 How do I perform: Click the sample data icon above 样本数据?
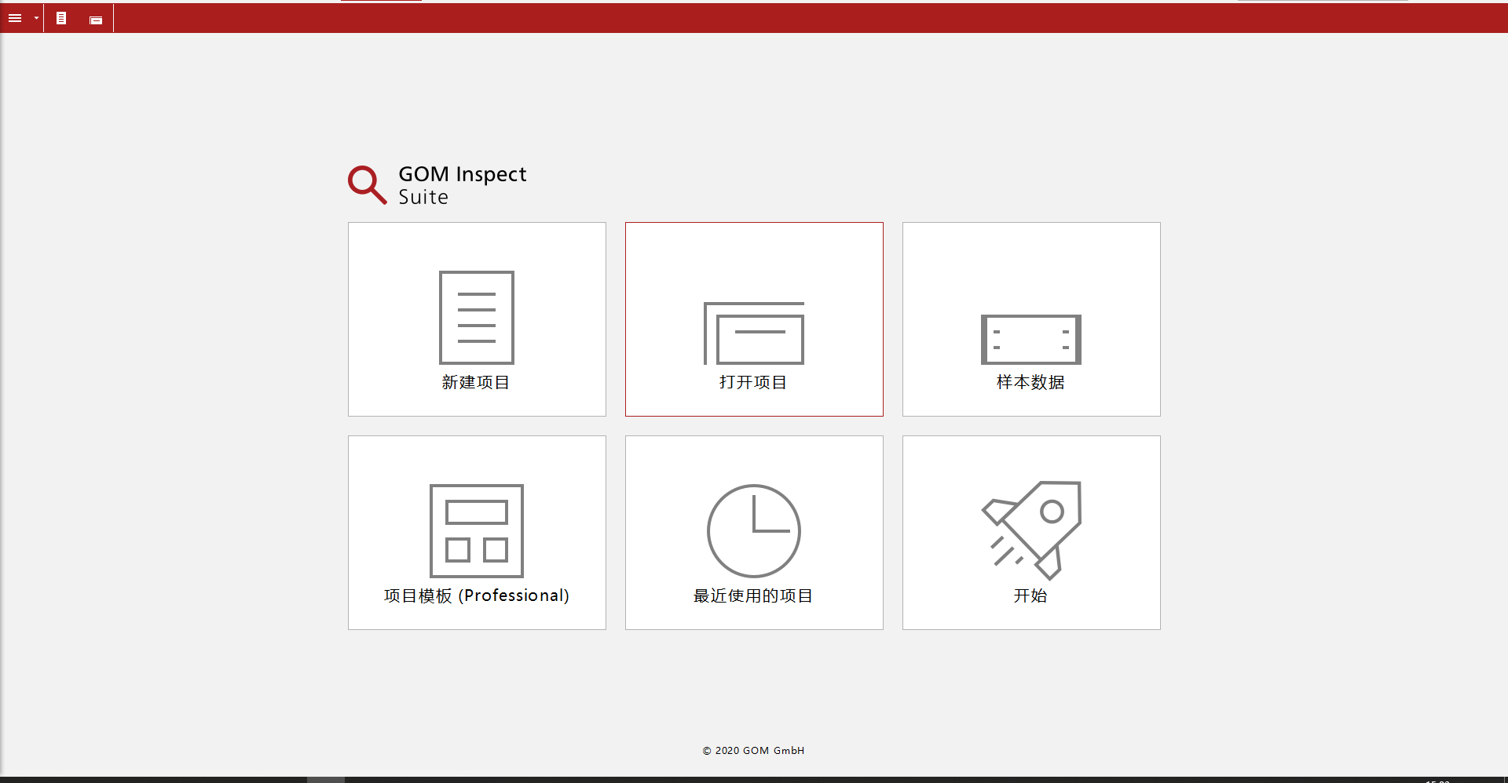pyautogui.click(x=1030, y=339)
